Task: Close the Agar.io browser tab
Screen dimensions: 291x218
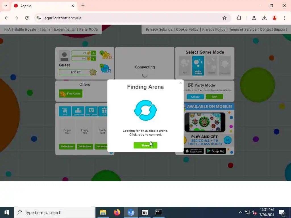Action: (x=73, y=6)
